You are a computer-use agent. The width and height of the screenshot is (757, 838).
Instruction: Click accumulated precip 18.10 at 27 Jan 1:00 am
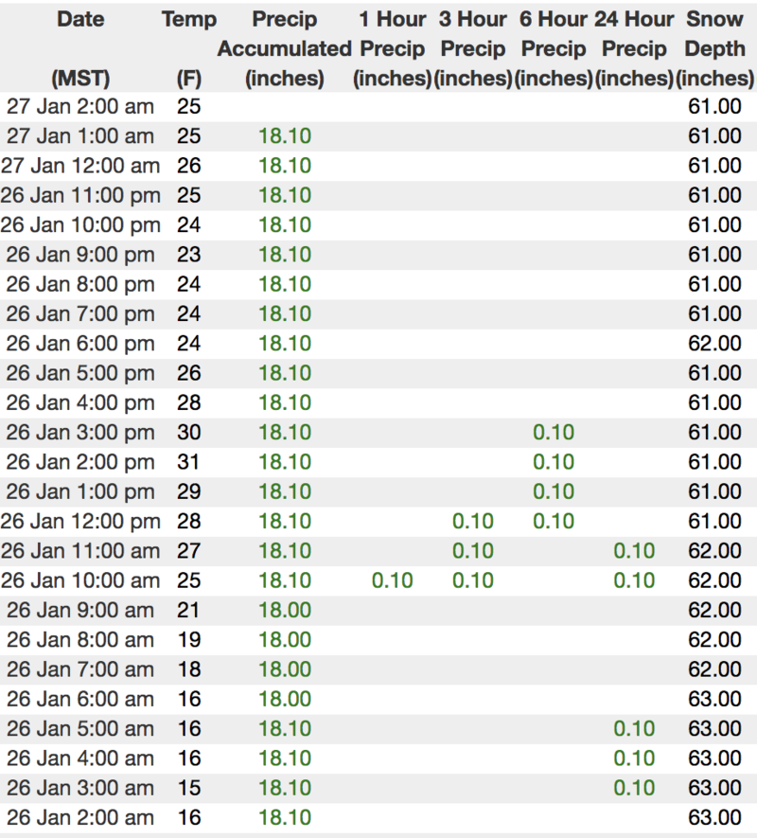point(285,135)
